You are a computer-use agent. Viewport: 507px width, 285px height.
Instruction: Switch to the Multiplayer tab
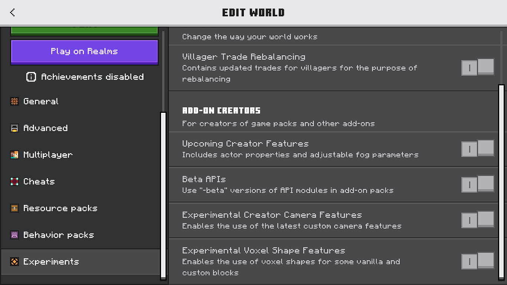click(81, 155)
